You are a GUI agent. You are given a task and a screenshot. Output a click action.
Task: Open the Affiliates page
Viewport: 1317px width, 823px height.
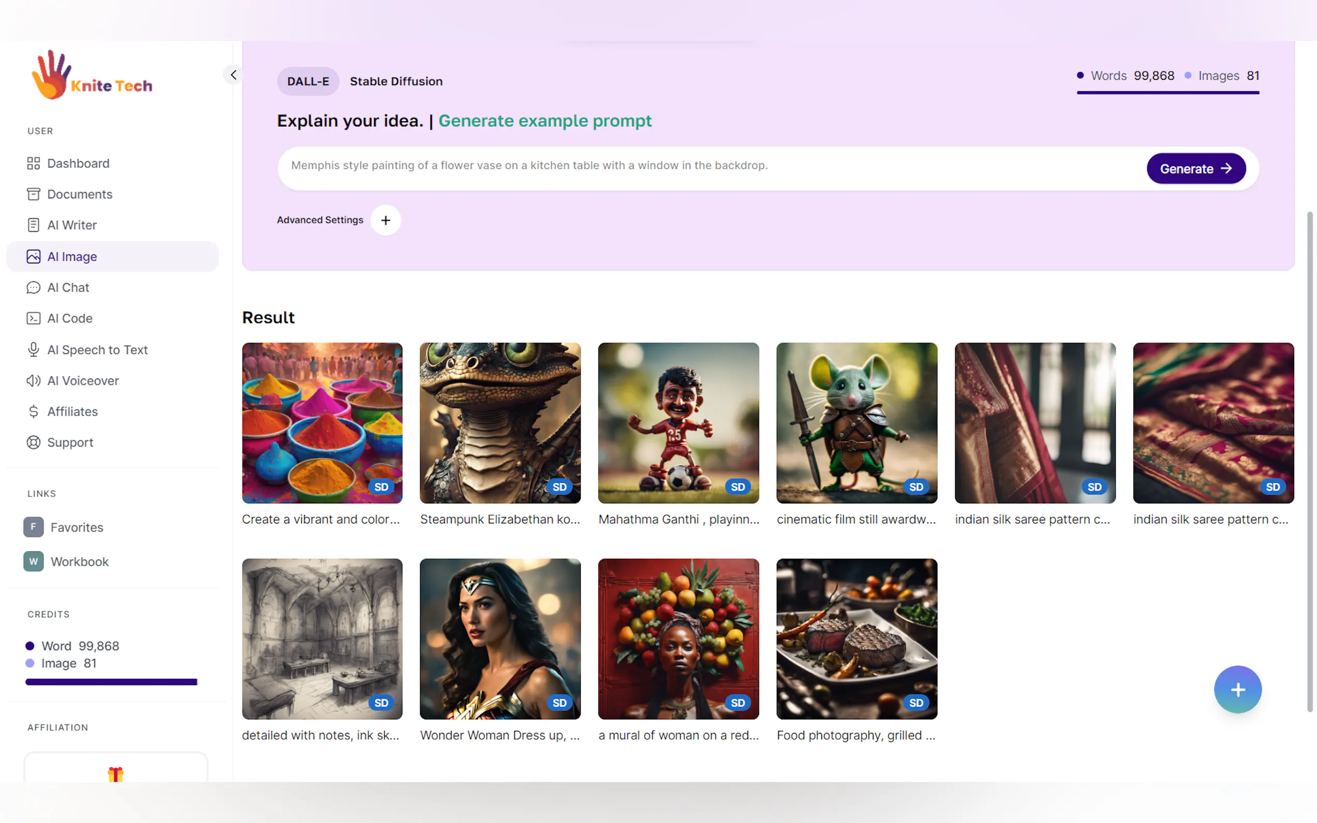(x=73, y=411)
